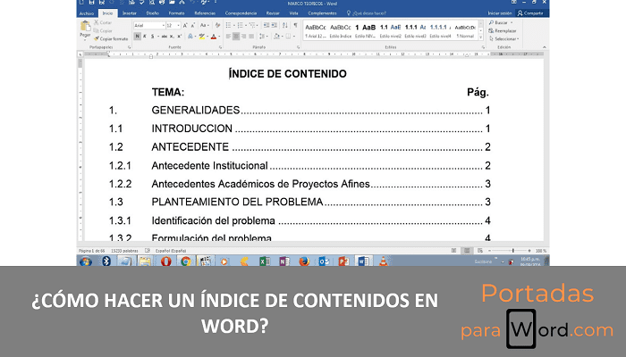
Task: Align text to the left
Action: coord(228,37)
